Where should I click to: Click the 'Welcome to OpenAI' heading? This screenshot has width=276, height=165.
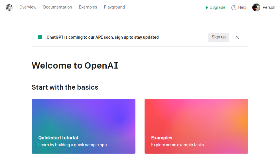[75, 65]
